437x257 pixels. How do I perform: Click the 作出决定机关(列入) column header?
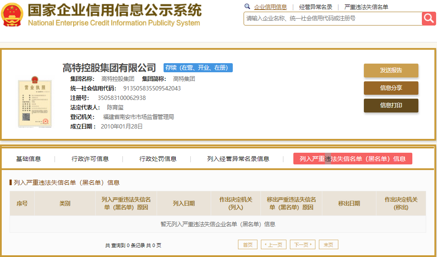tap(236, 203)
